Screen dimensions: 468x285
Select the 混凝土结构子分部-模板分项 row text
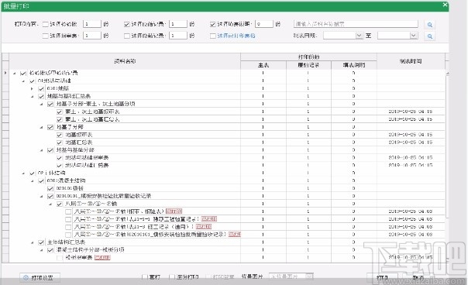tap(90, 250)
